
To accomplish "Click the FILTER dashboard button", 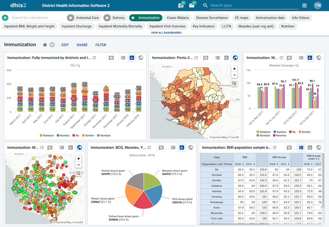I will pyautogui.click(x=101, y=45).
